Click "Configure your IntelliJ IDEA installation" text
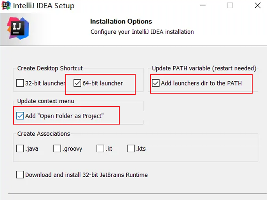The height and width of the screenshot is (200, 267). 142,32
